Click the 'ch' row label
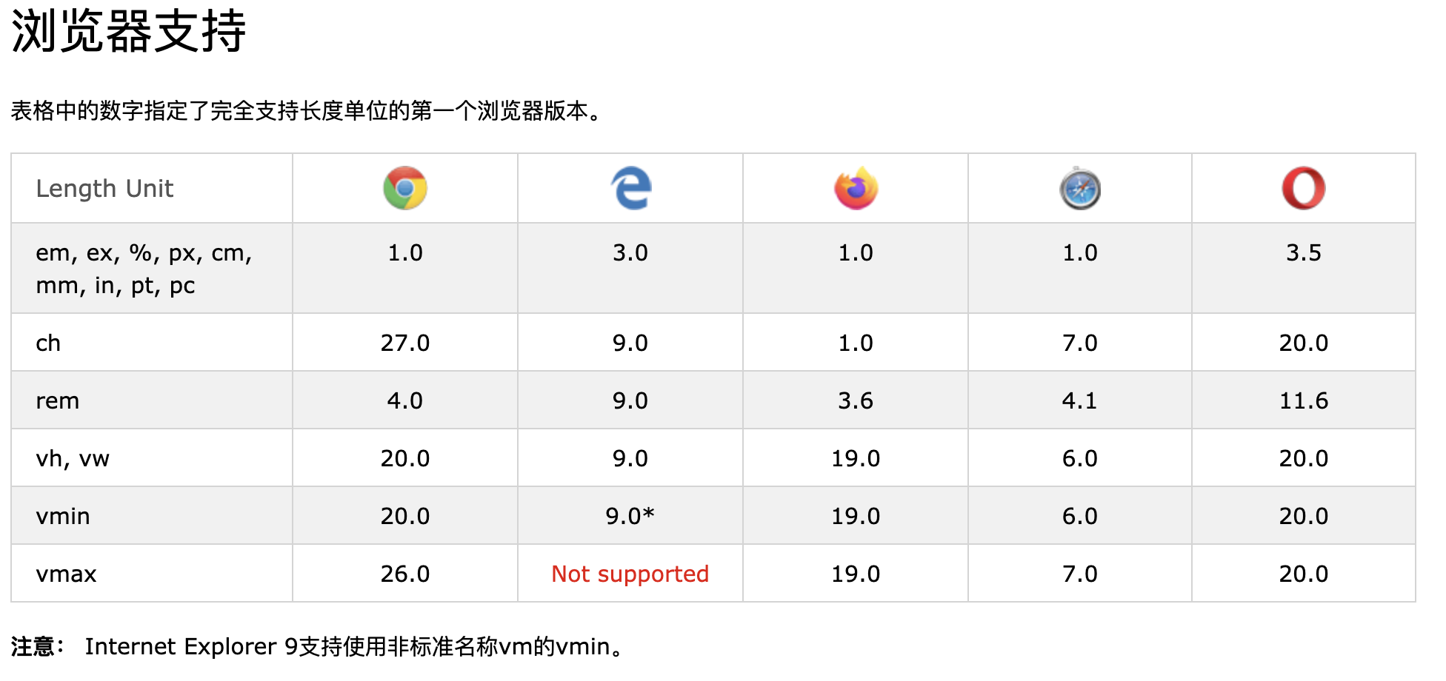Image resolution: width=1446 pixels, height=681 pixels. tap(48, 343)
